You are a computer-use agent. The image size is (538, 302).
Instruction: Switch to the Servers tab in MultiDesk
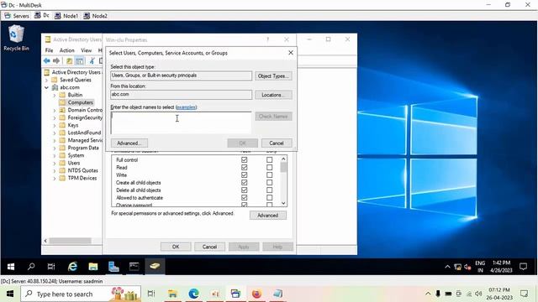point(17,16)
